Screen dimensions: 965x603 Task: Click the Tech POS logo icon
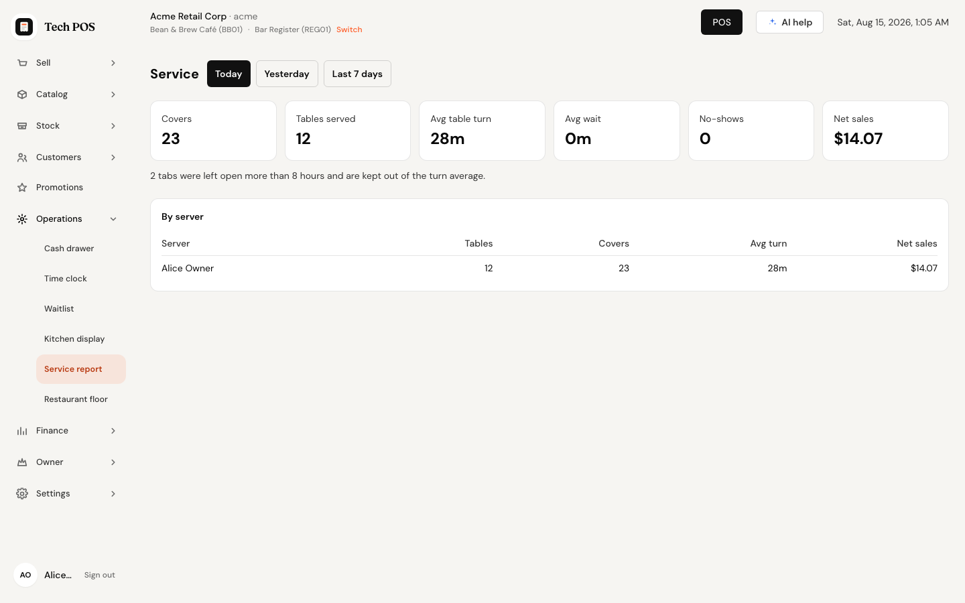click(x=24, y=27)
